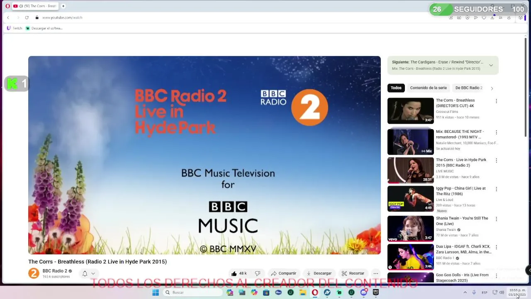Click title Shania Twain - You're Still The One
This screenshot has width=531, height=299.
(462, 221)
